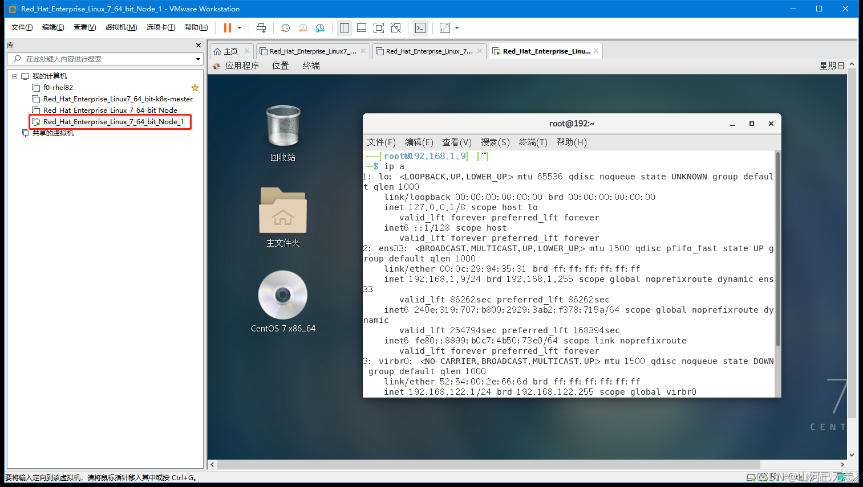
Task: Take a snapshot of this virtual machine
Action: (x=286, y=28)
